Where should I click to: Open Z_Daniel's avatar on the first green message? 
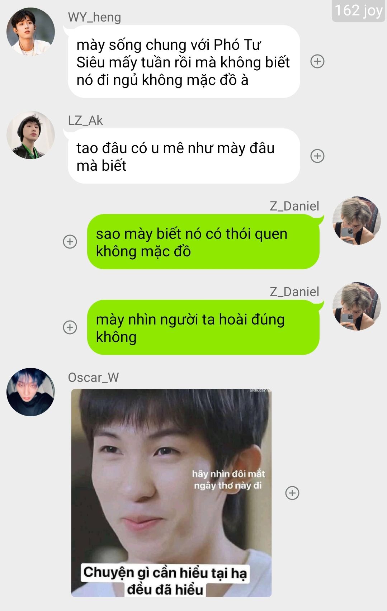[x=357, y=221]
